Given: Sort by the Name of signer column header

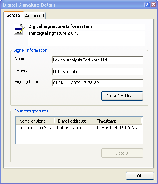Looking at the screenshot, I should pos(35,121).
